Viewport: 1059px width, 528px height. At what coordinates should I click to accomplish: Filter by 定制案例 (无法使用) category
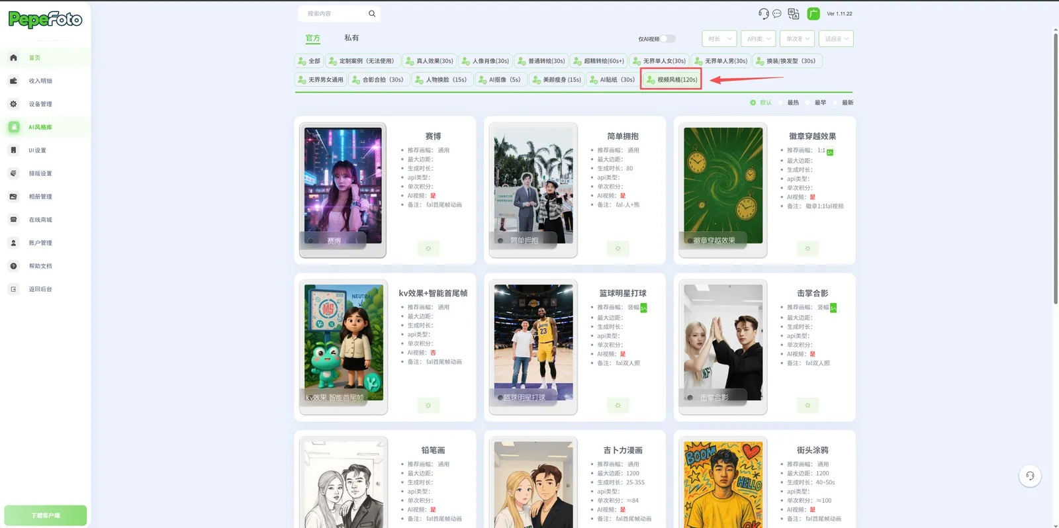(x=363, y=61)
